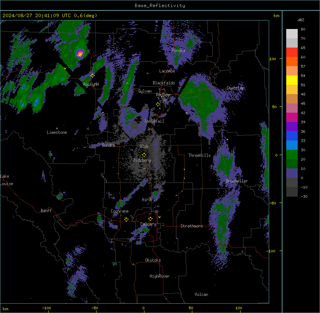Click the Sundre town label
320x313 pixels.
coord(108,145)
